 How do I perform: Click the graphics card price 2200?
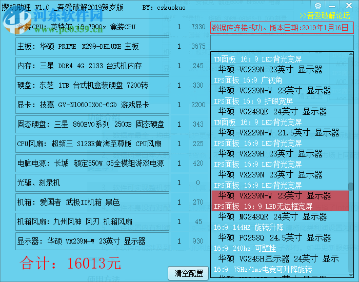198,105
